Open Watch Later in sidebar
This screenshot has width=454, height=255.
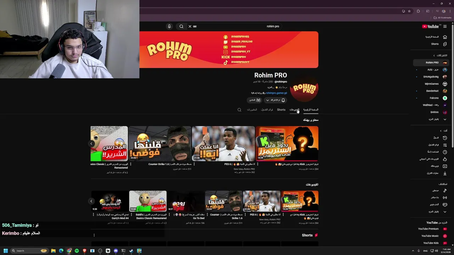point(431,152)
